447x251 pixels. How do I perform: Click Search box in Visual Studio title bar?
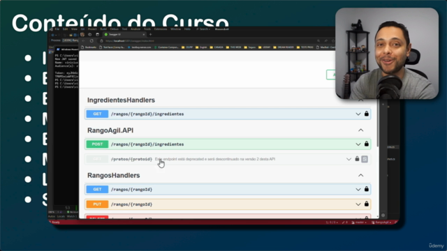(203, 29)
